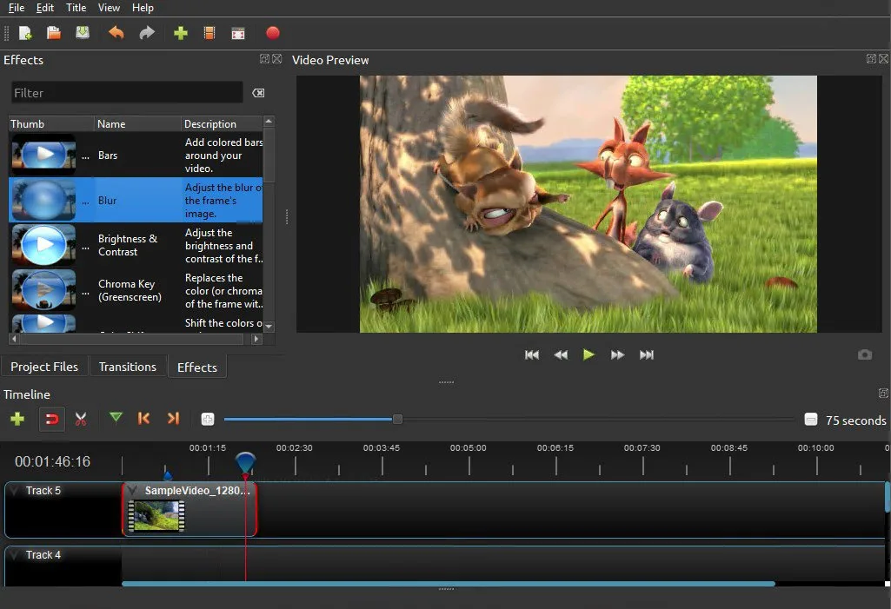
Task: Export the video using the red record icon
Action: click(x=272, y=32)
